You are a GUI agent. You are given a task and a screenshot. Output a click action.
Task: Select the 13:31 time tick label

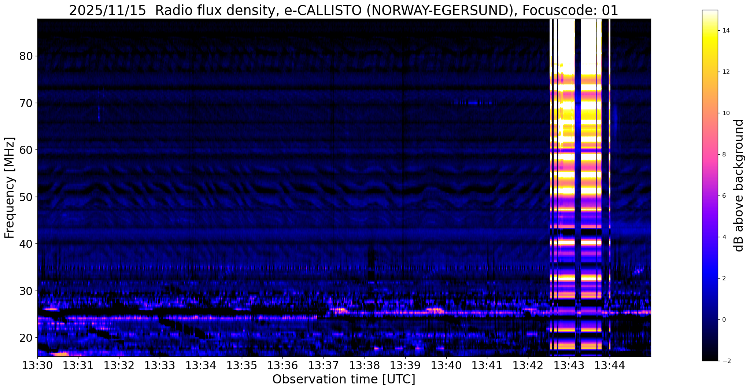[78, 365]
